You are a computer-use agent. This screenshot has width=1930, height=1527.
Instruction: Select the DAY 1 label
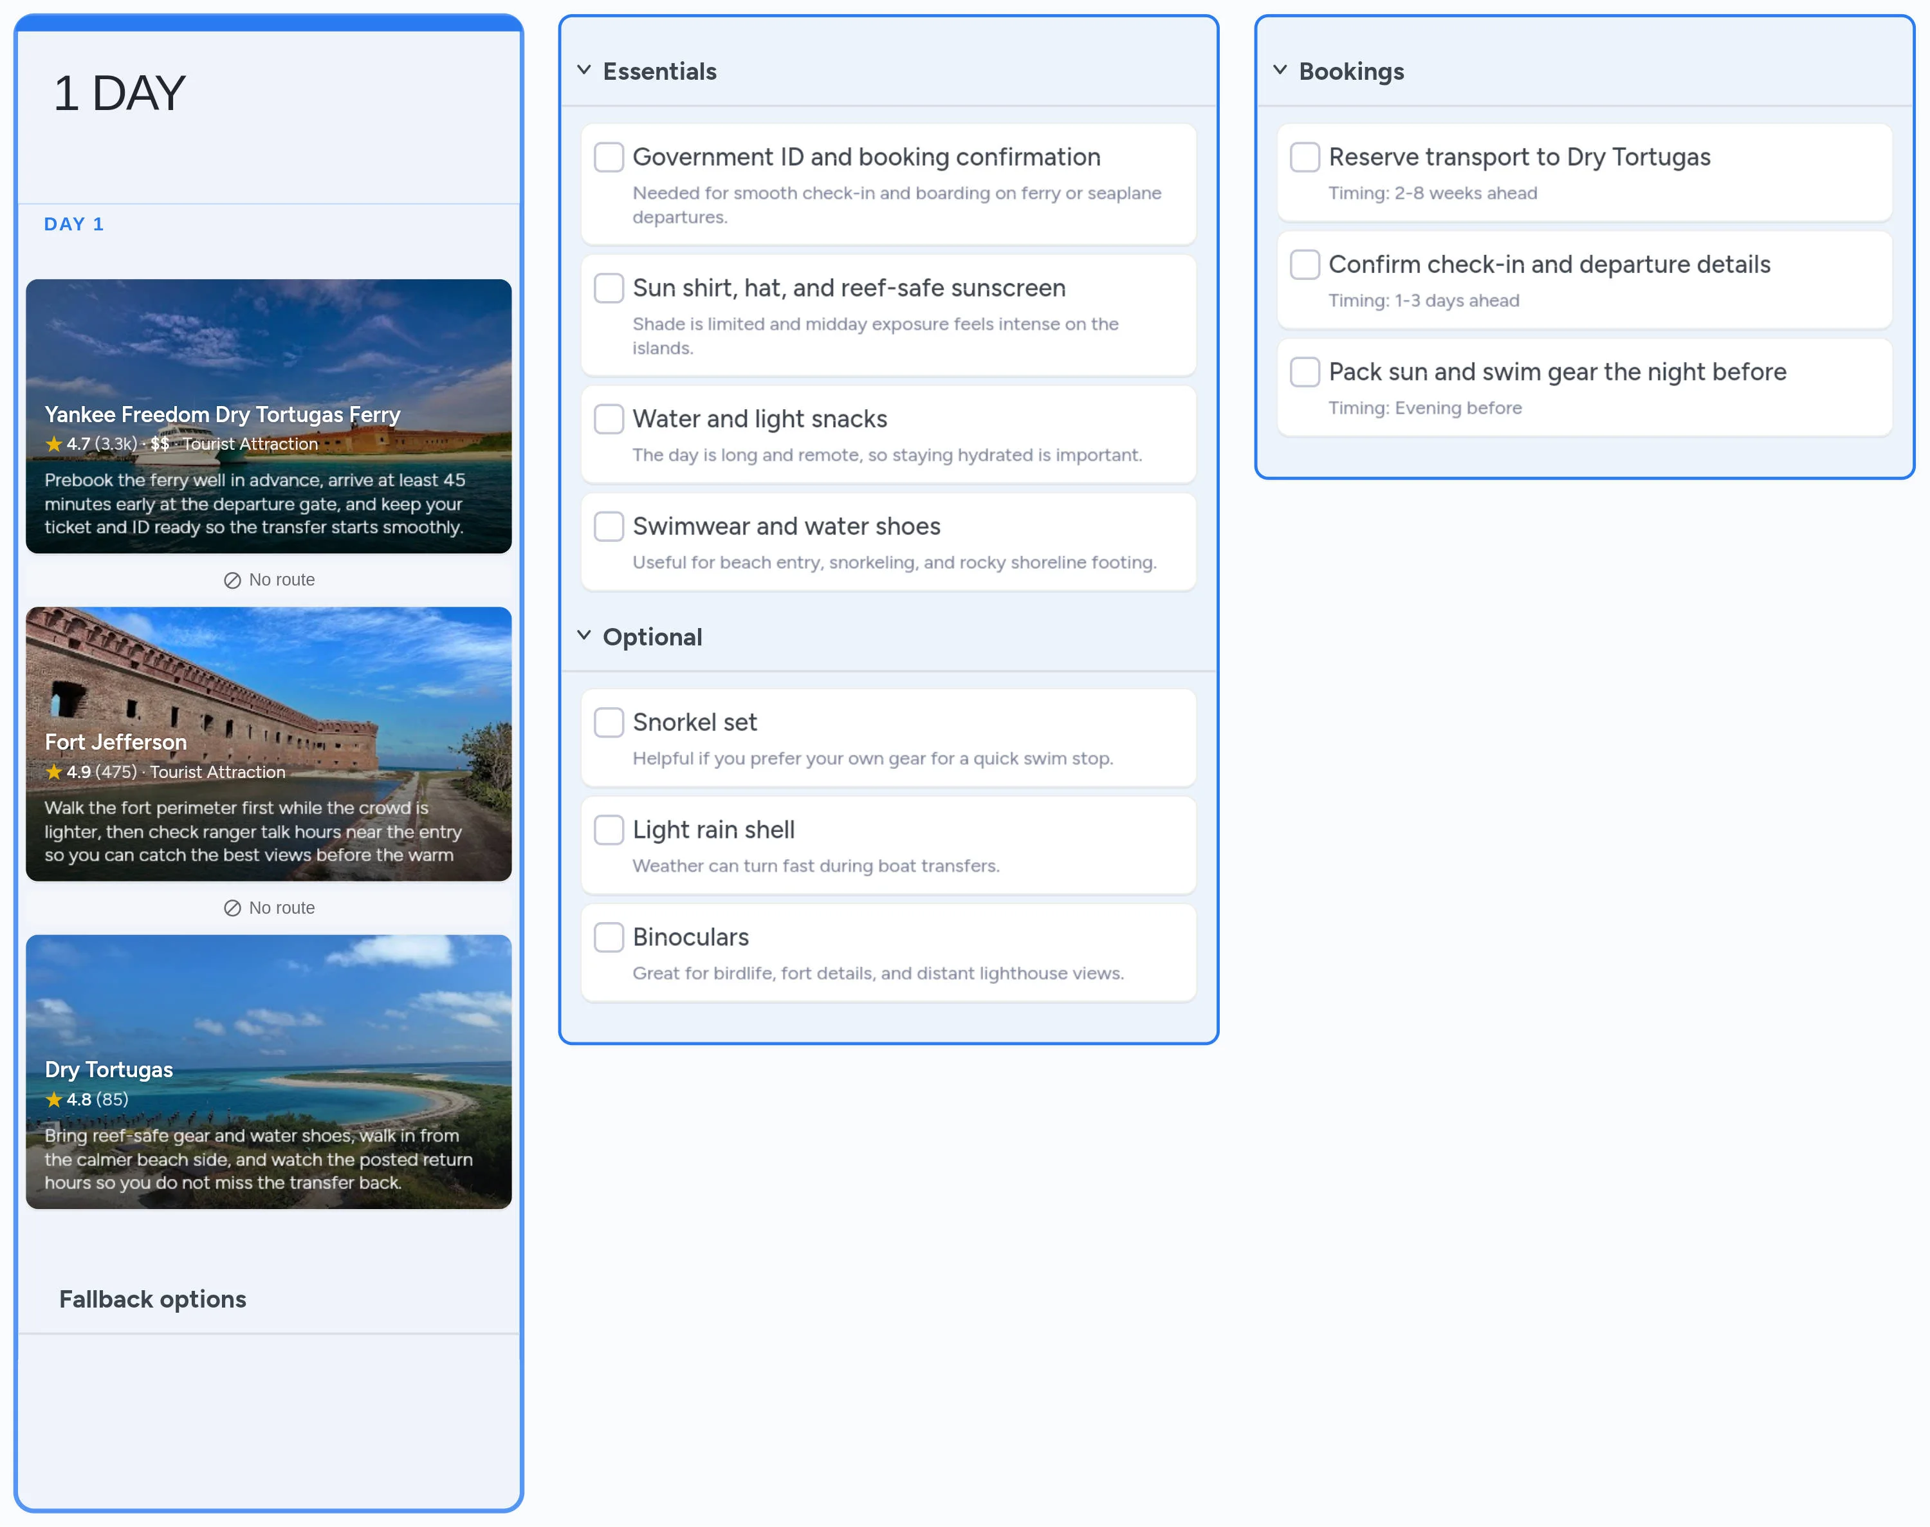coord(74,225)
